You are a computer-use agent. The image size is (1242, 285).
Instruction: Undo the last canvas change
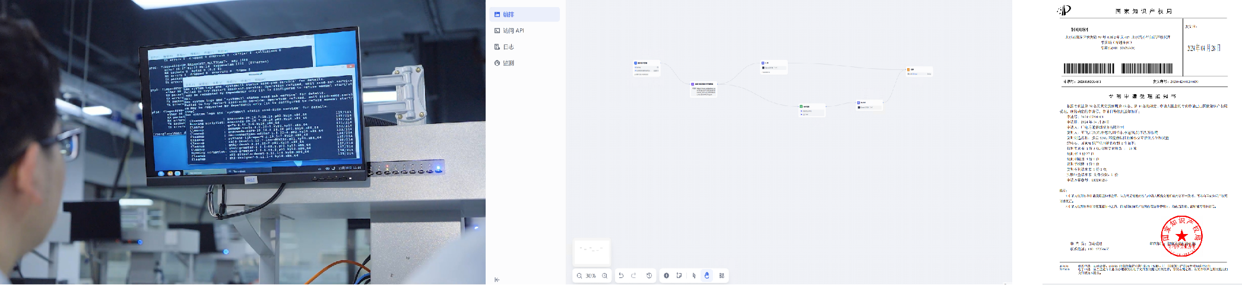[x=621, y=276]
